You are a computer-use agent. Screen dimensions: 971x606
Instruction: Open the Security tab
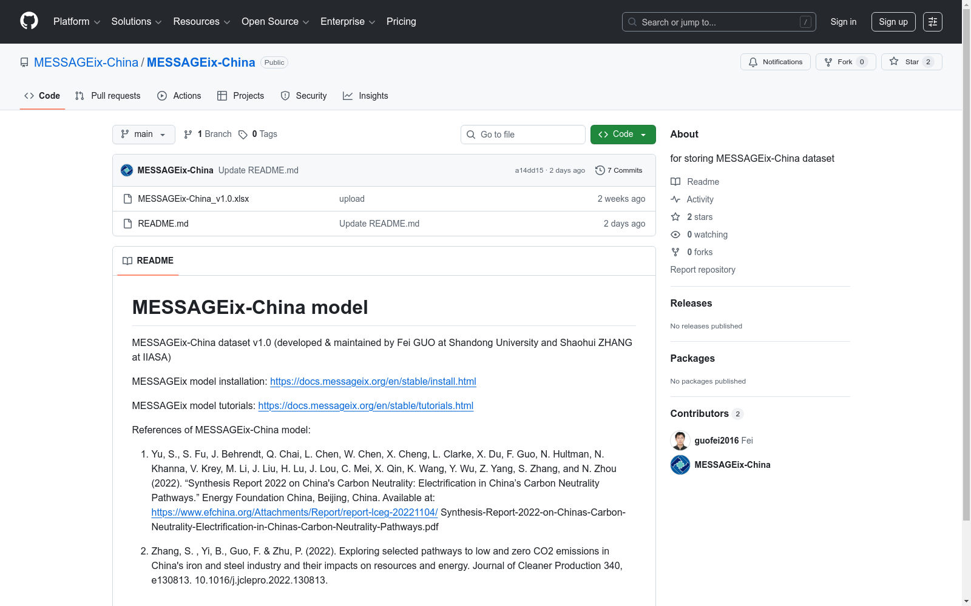point(303,96)
